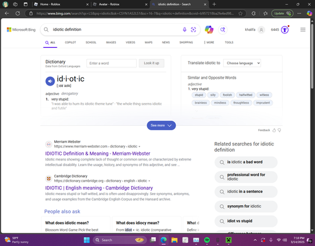Open the More search categories menu
This screenshot has width=315, height=246.
pyautogui.click(x=209, y=42)
